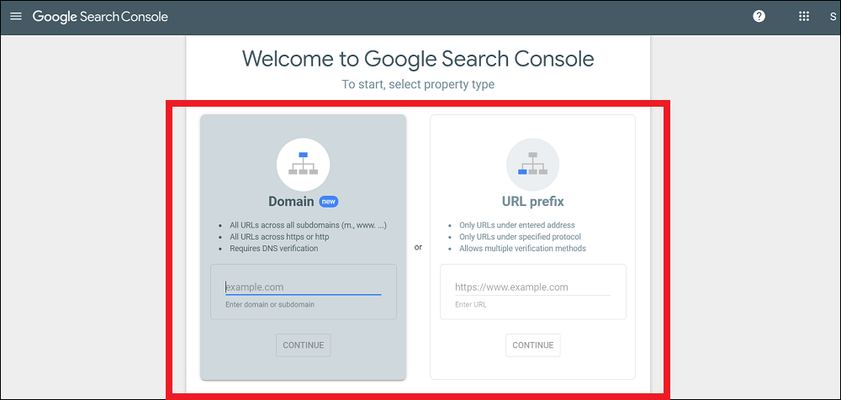
Task: Select the URL prefix heading
Action: 532,202
